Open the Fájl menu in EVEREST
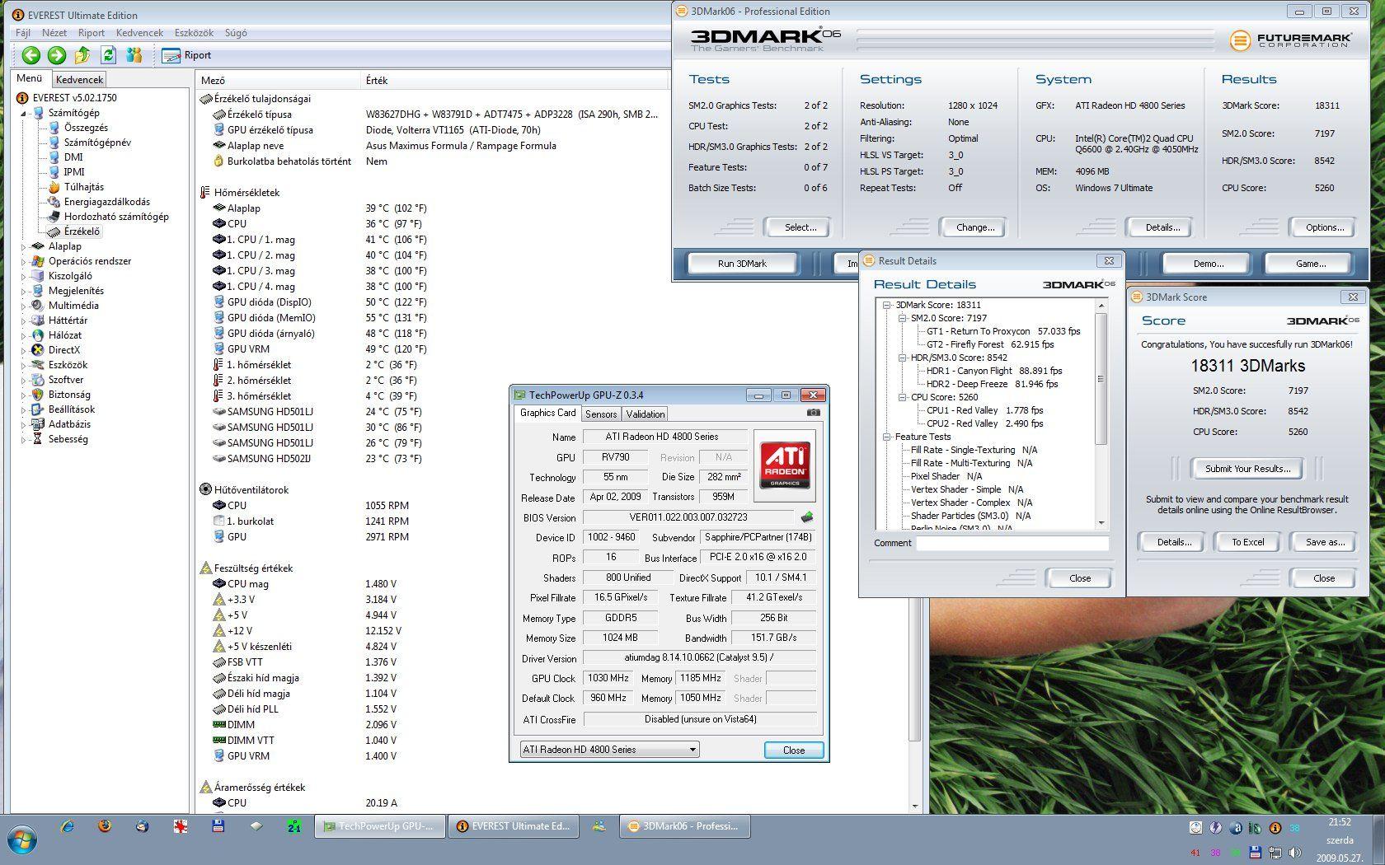Image resolution: width=1385 pixels, height=865 pixels. [23, 33]
